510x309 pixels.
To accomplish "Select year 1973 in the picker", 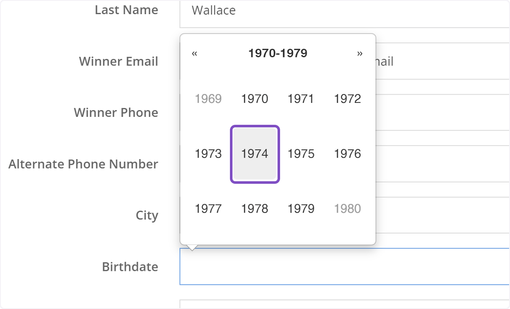I will (x=208, y=154).
